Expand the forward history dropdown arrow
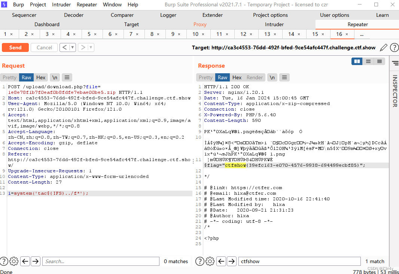The image size is (399, 274). (91, 47)
